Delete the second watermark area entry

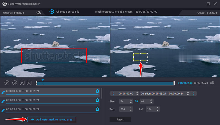point(97,100)
